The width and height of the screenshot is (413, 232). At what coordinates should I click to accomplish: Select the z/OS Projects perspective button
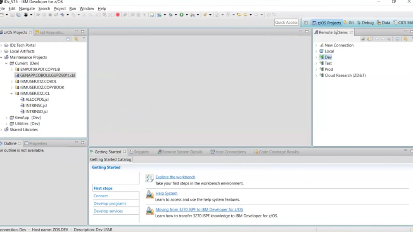(x=327, y=23)
